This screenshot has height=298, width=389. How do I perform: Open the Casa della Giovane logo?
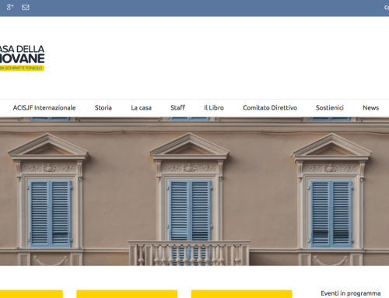[x=22, y=58]
